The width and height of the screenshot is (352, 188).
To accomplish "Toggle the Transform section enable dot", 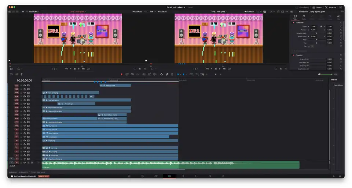I will pyautogui.click(x=293, y=23).
